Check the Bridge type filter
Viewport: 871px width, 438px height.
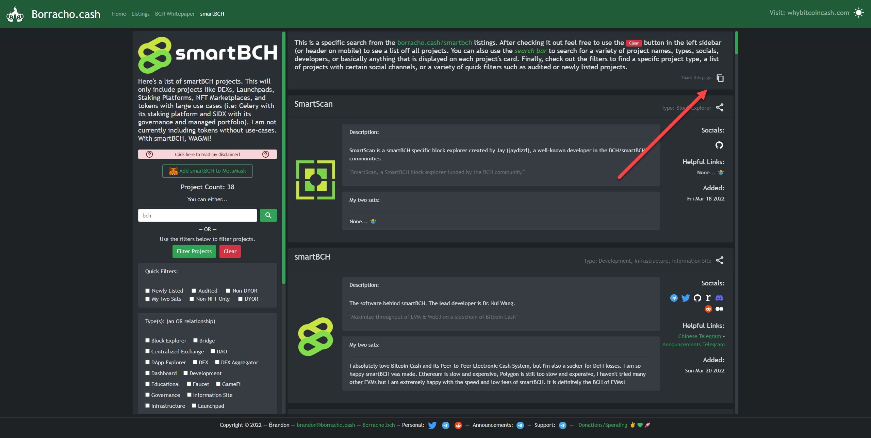click(x=196, y=340)
